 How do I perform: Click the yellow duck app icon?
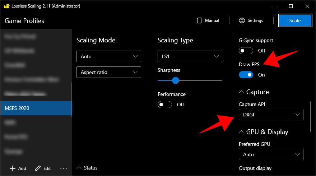pos(6,6)
